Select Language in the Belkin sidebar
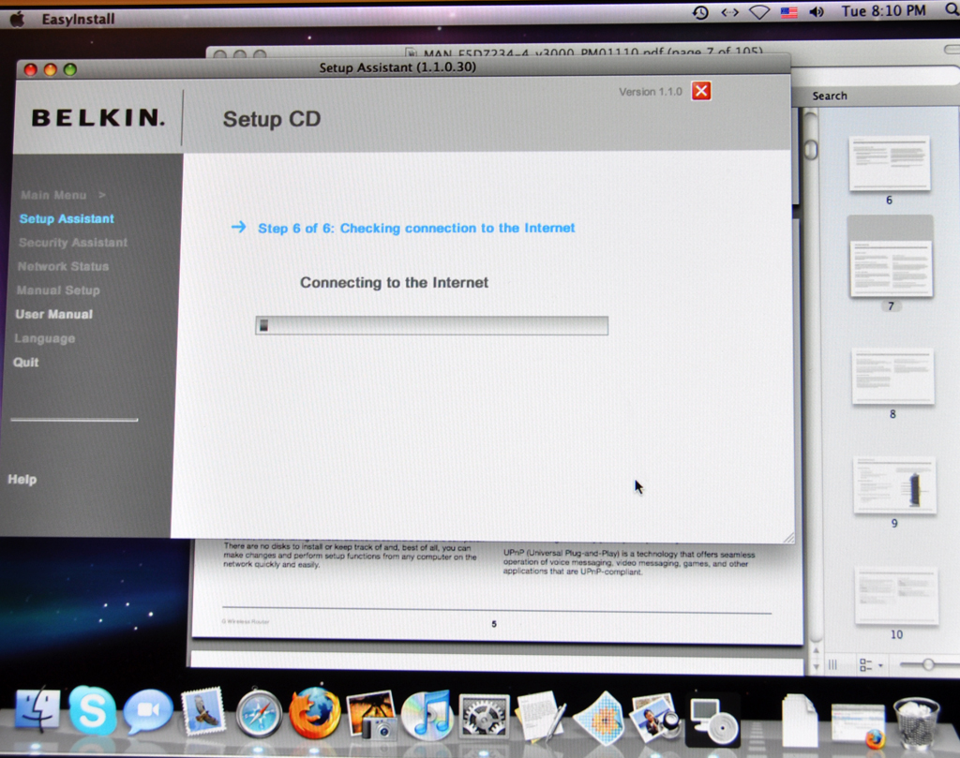This screenshot has width=960, height=758. [45, 338]
